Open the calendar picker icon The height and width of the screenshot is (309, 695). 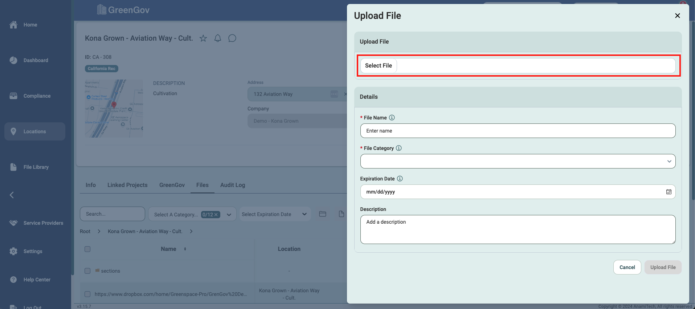(669, 192)
